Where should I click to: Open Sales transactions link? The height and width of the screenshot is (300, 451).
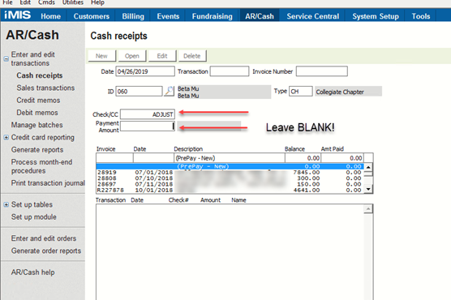45,88
